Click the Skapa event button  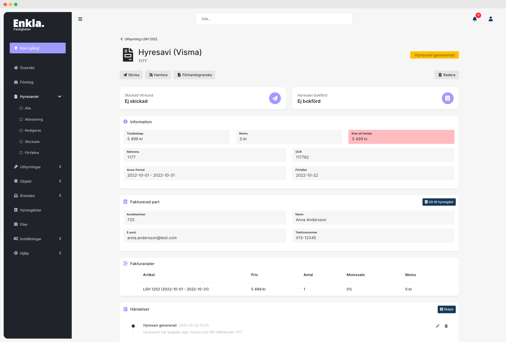447,309
